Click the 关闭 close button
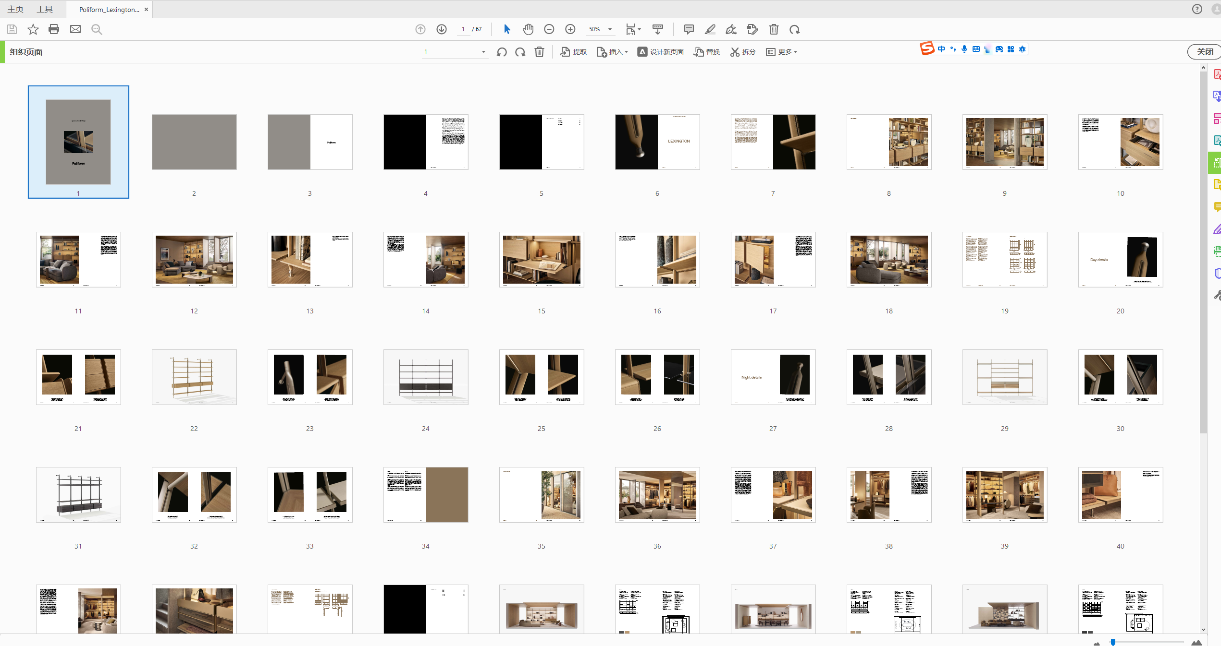 [x=1204, y=52]
